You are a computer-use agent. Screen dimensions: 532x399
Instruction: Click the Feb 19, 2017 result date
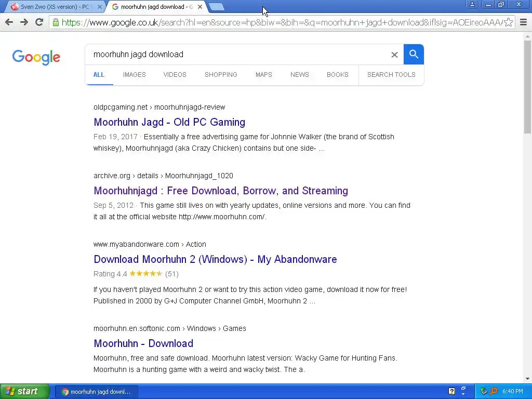[115, 137]
